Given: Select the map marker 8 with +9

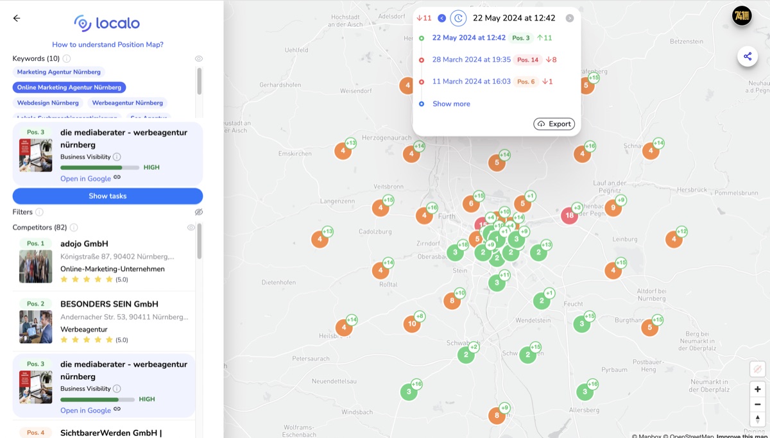Looking at the screenshot, I should (x=497, y=416).
